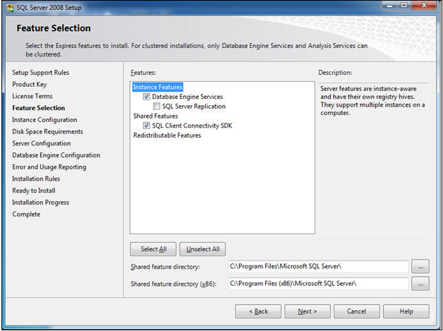Click Next to continue setup

pos(307,311)
